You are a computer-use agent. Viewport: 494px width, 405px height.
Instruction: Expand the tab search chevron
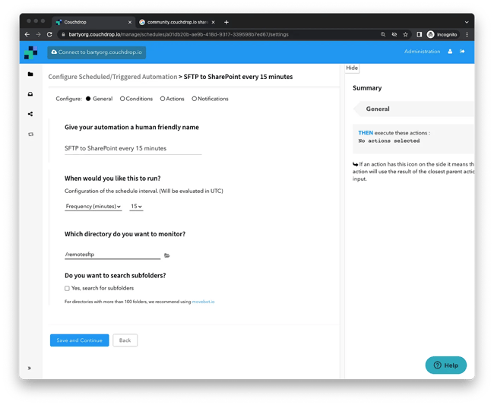pyautogui.click(x=467, y=22)
